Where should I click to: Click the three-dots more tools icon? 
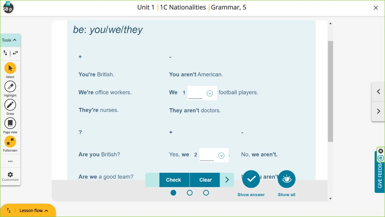(x=10, y=161)
